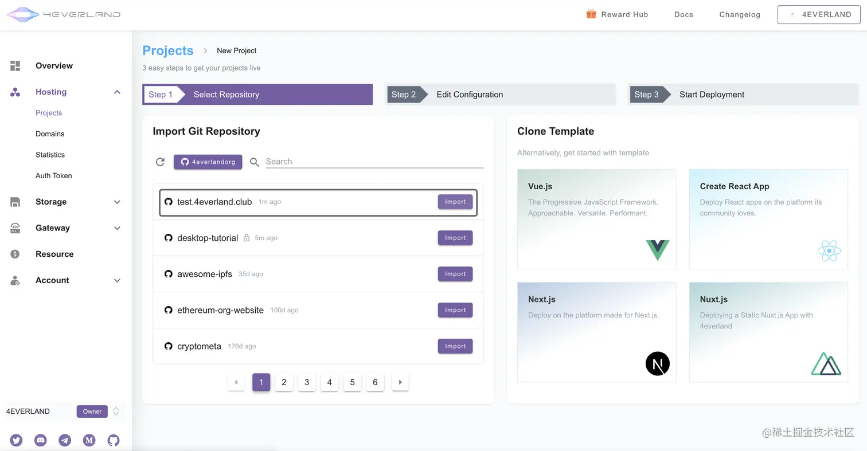Image resolution: width=867 pixels, height=451 pixels.
Task: Open the Discord social link
Action: [x=41, y=440]
